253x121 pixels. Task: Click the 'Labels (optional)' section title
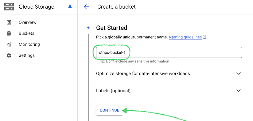[x=113, y=91]
